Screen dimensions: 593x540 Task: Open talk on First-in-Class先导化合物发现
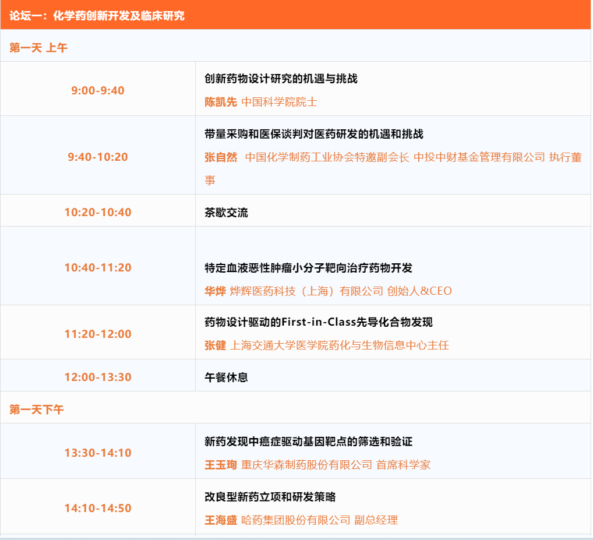pos(318,322)
